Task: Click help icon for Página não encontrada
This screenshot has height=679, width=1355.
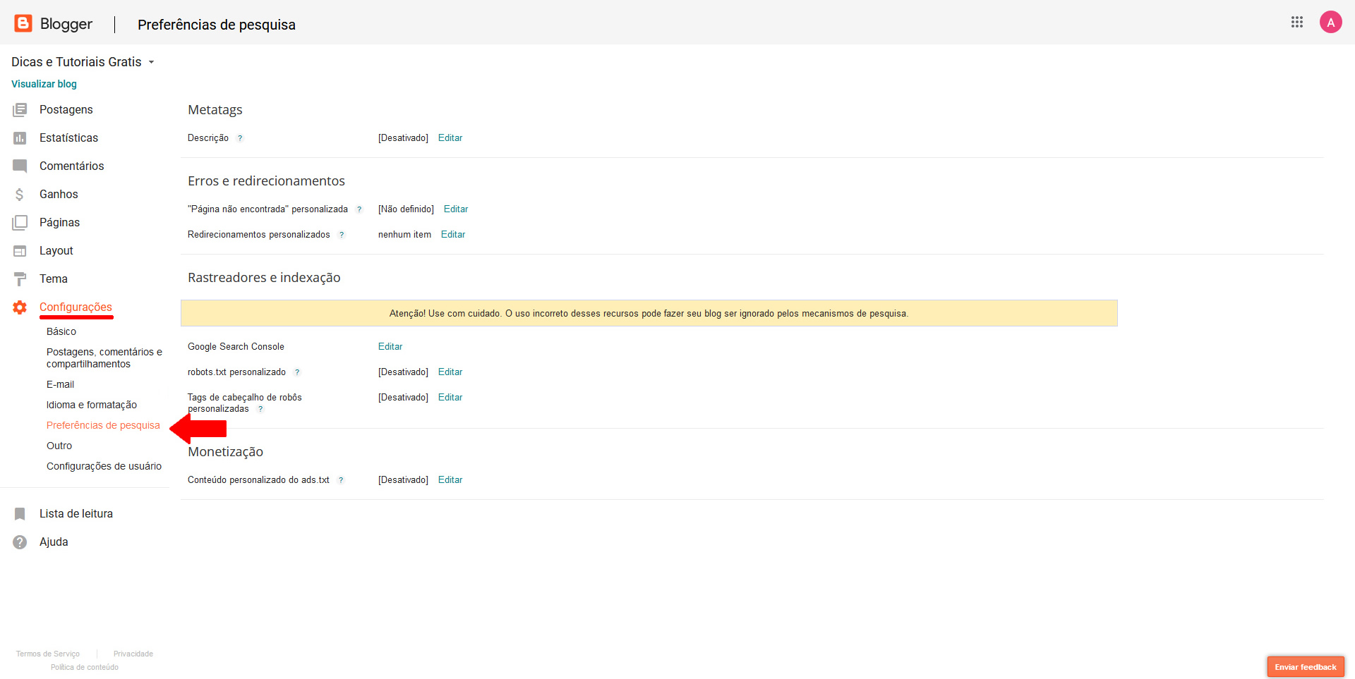Action: (359, 209)
